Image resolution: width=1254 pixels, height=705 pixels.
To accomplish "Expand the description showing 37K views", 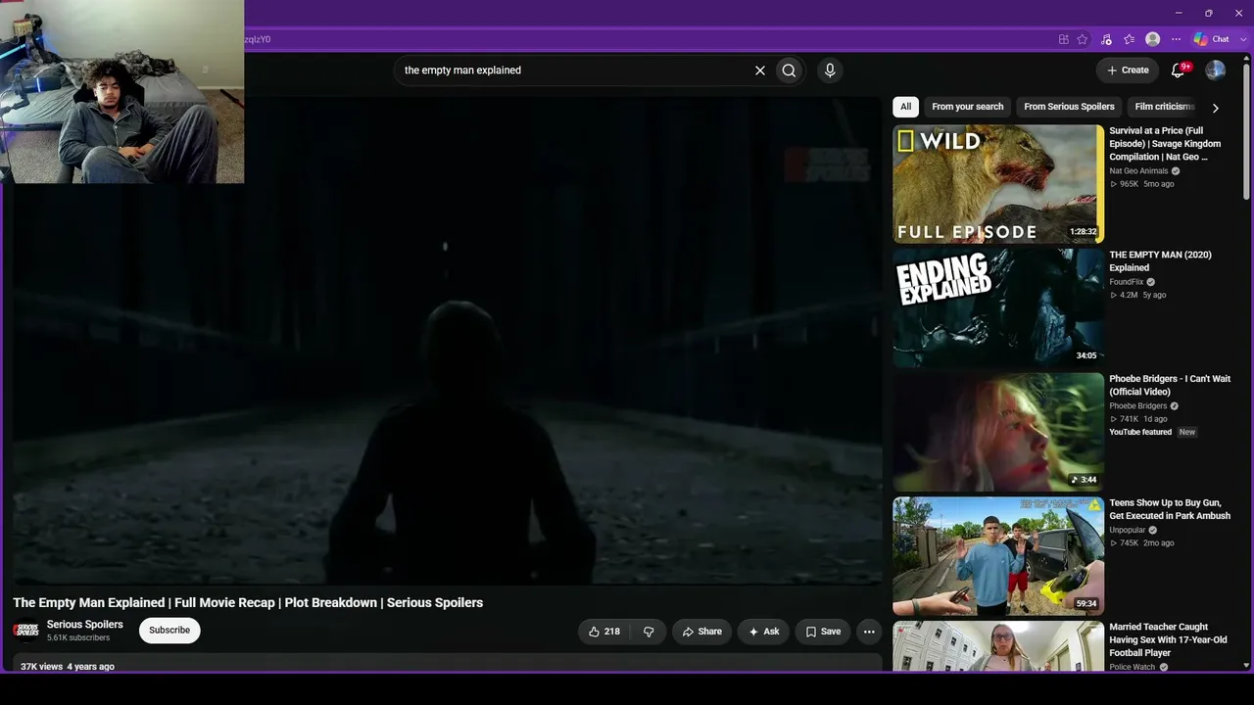I will coord(447,664).
